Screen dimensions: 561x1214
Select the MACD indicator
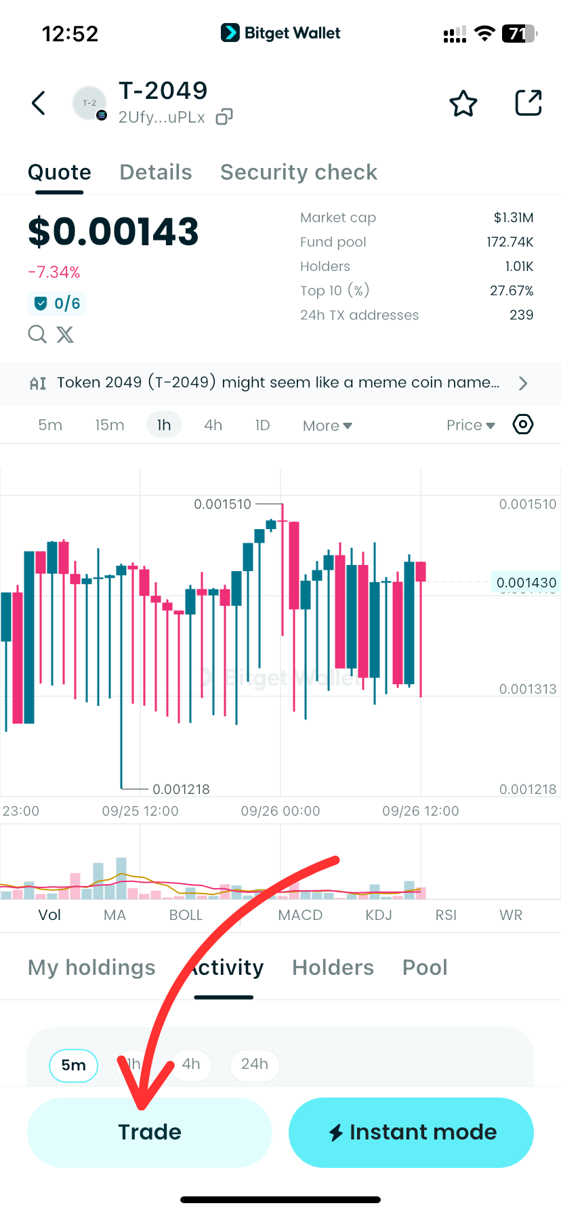click(300, 915)
